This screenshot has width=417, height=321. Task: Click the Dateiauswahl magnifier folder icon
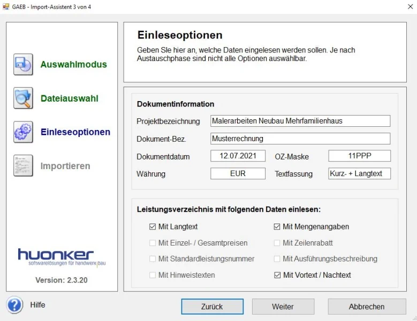click(x=23, y=98)
